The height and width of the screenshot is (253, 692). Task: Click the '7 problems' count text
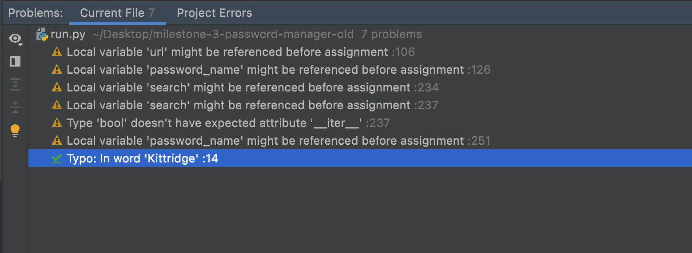[x=391, y=34]
